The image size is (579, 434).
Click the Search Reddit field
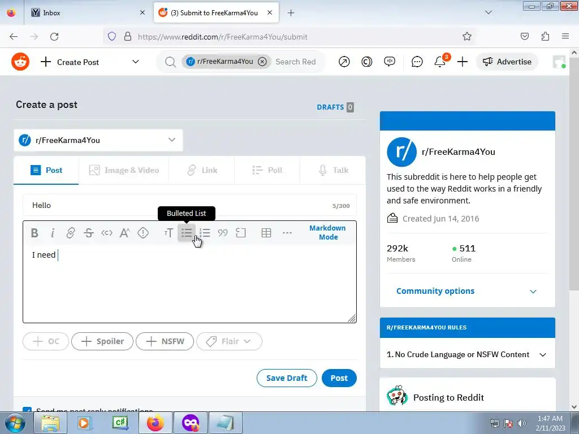click(296, 62)
